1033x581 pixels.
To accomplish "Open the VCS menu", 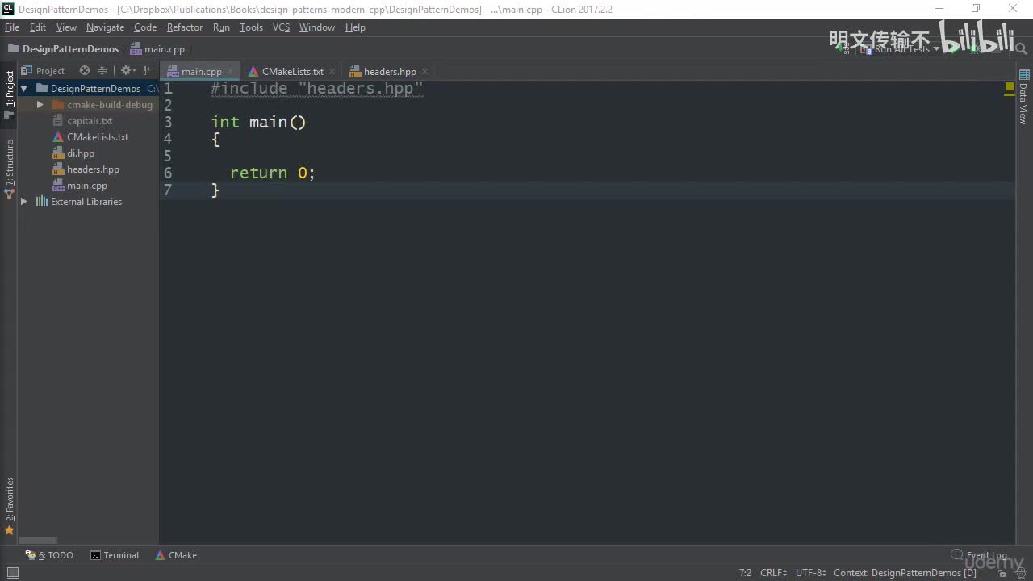I will click(281, 27).
